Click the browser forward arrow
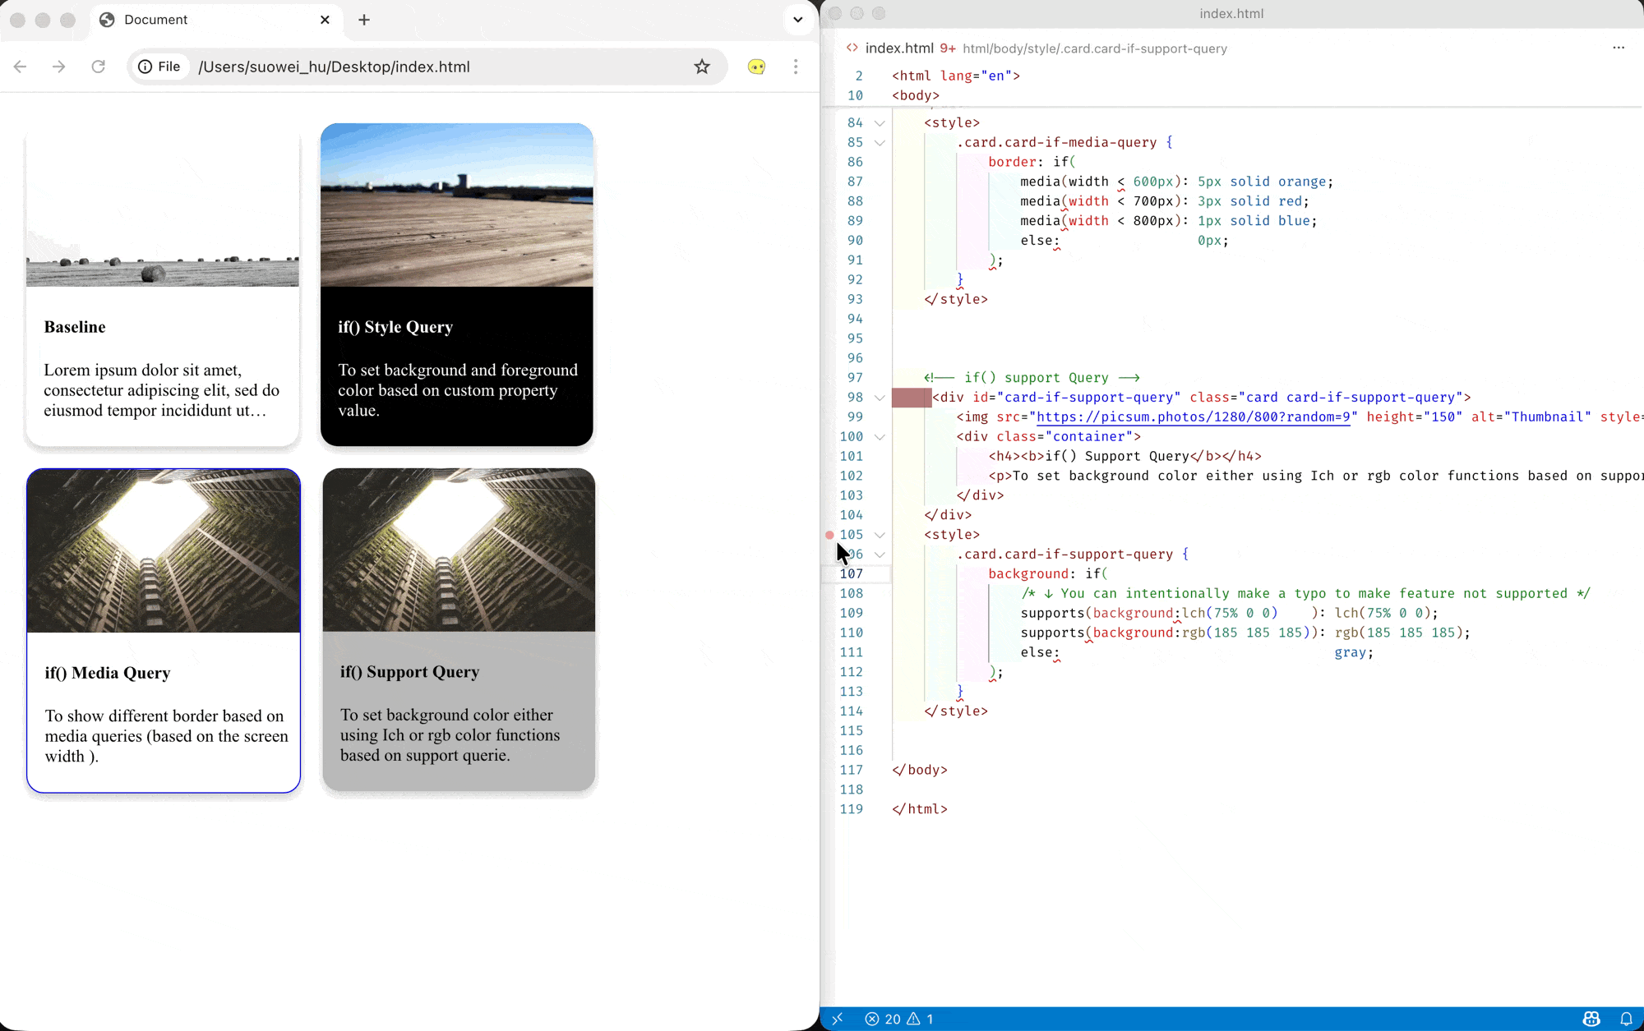Screen dimensions: 1644x1031 [58, 67]
